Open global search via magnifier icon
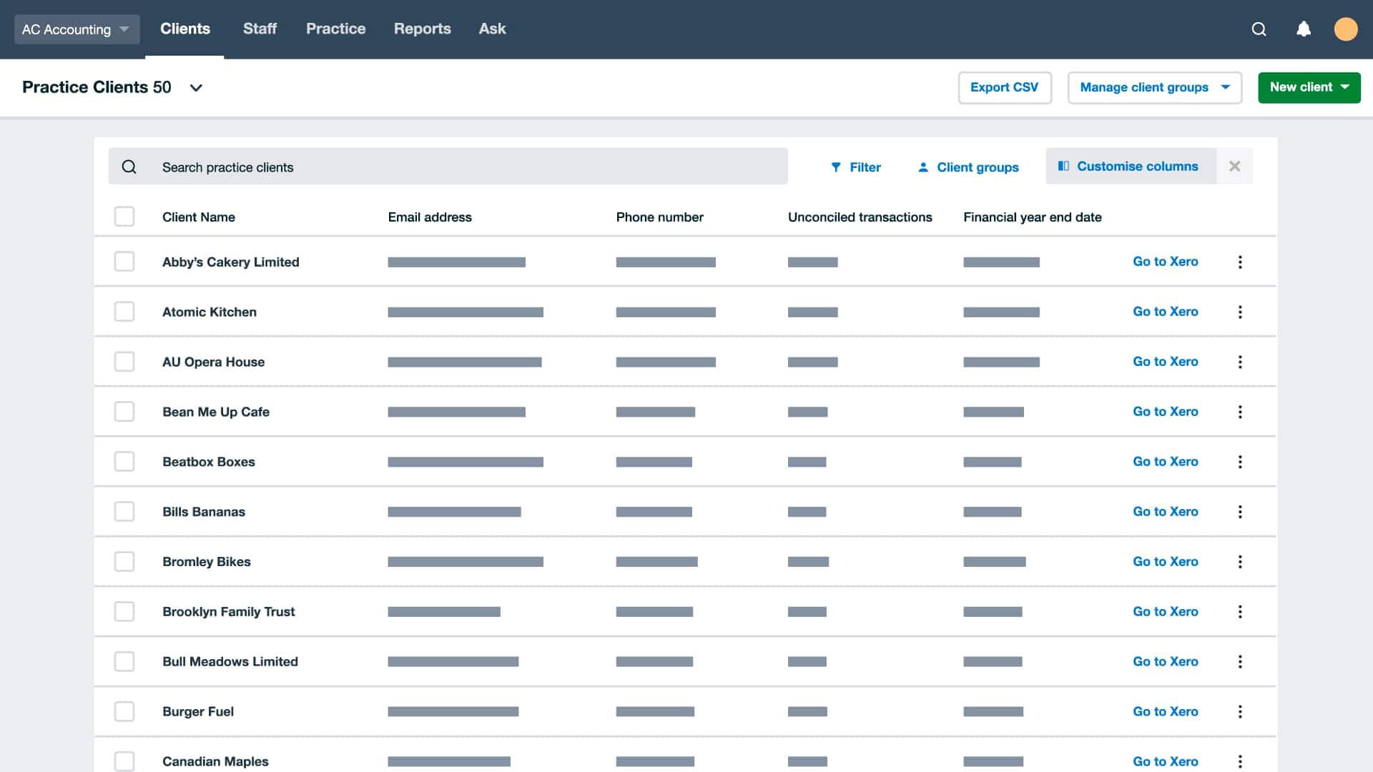The height and width of the screenshot is (772, 1373). click(1258, 29)
